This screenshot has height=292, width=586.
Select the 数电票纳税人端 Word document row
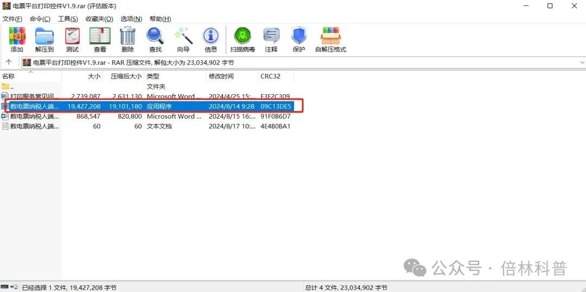tap(147, 116)
